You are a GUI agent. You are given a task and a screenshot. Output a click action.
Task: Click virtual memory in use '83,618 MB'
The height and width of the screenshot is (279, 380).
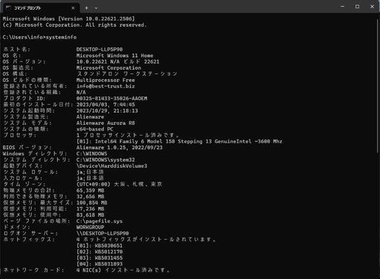[x=91, y=215]
